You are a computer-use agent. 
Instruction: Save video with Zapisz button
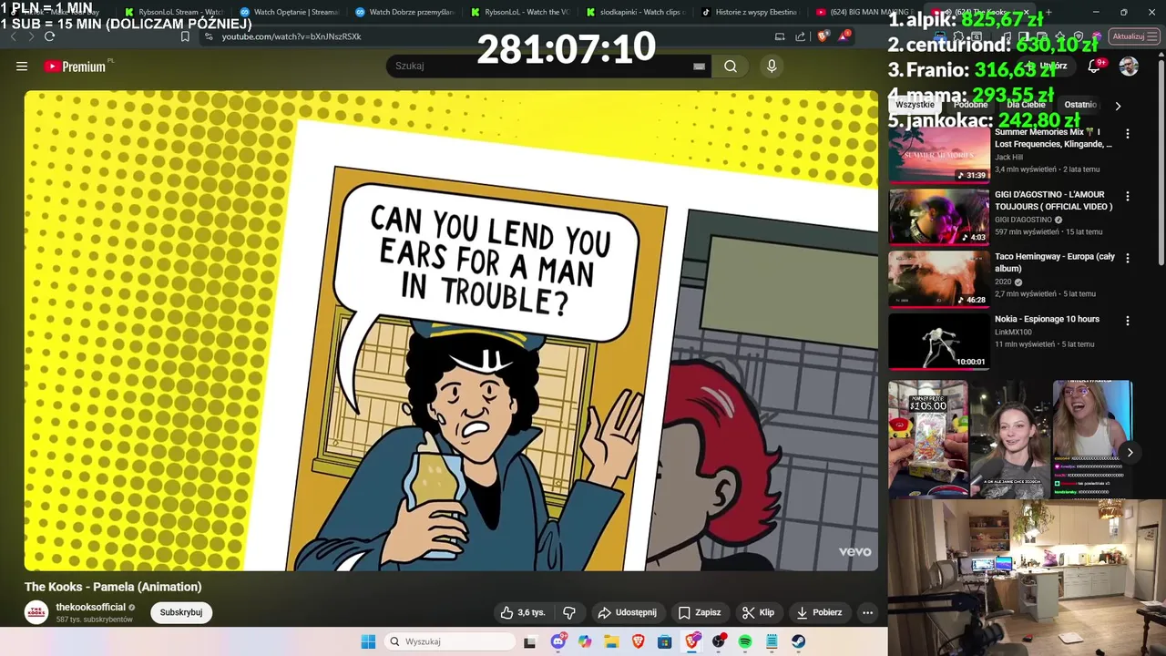pyautogui.click(x=700, y=612)
